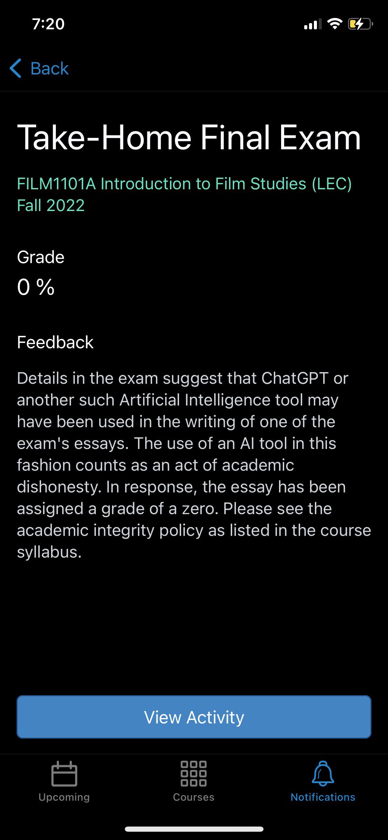This screenshot has height=840, width=388.
Task: Tap the Upcoming calendar icon
Action: [x=64, y=773]
